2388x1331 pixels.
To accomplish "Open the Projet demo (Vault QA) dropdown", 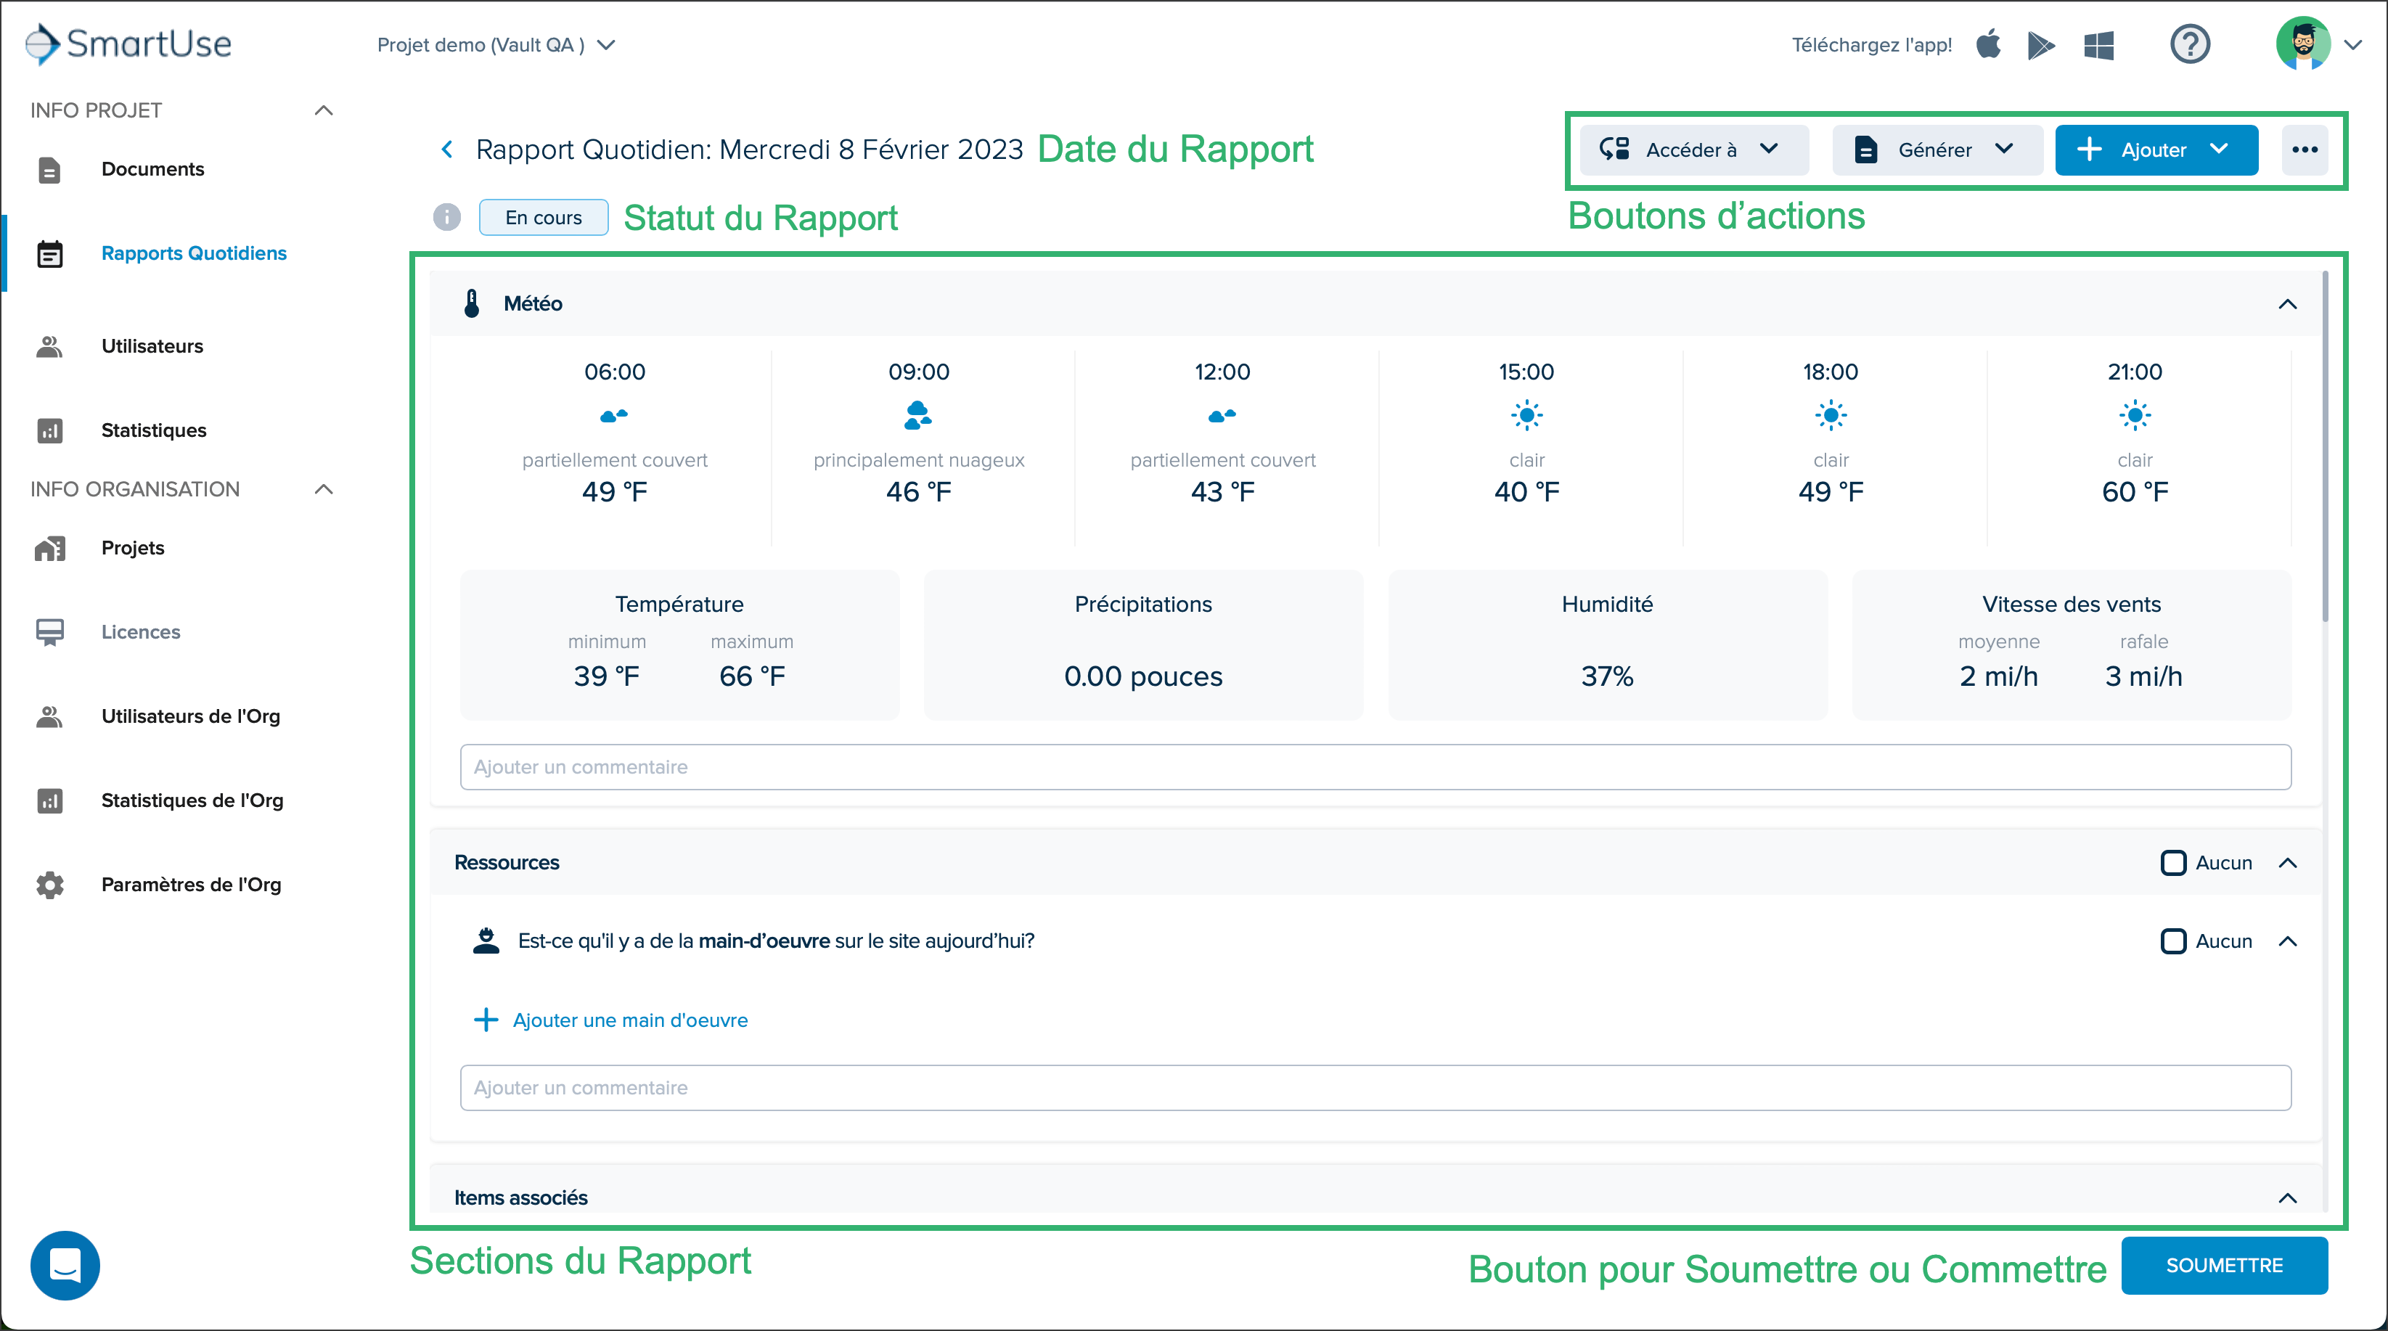I will 496,44.
